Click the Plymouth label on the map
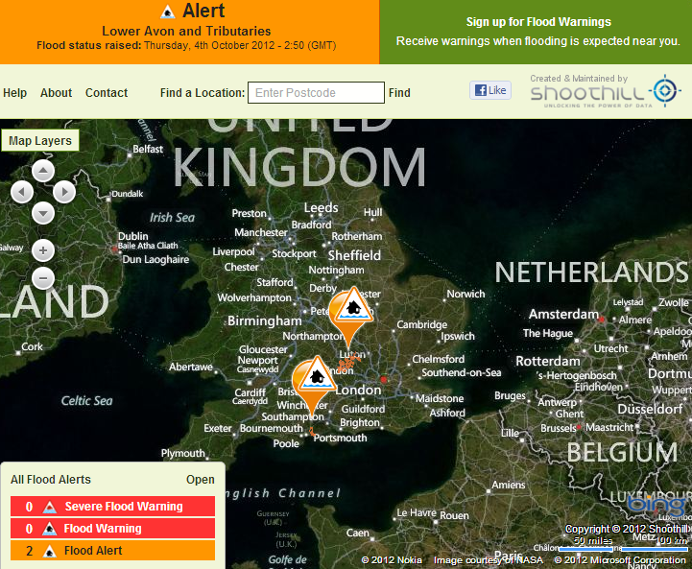Screen dimensions: 692x569 182,454
